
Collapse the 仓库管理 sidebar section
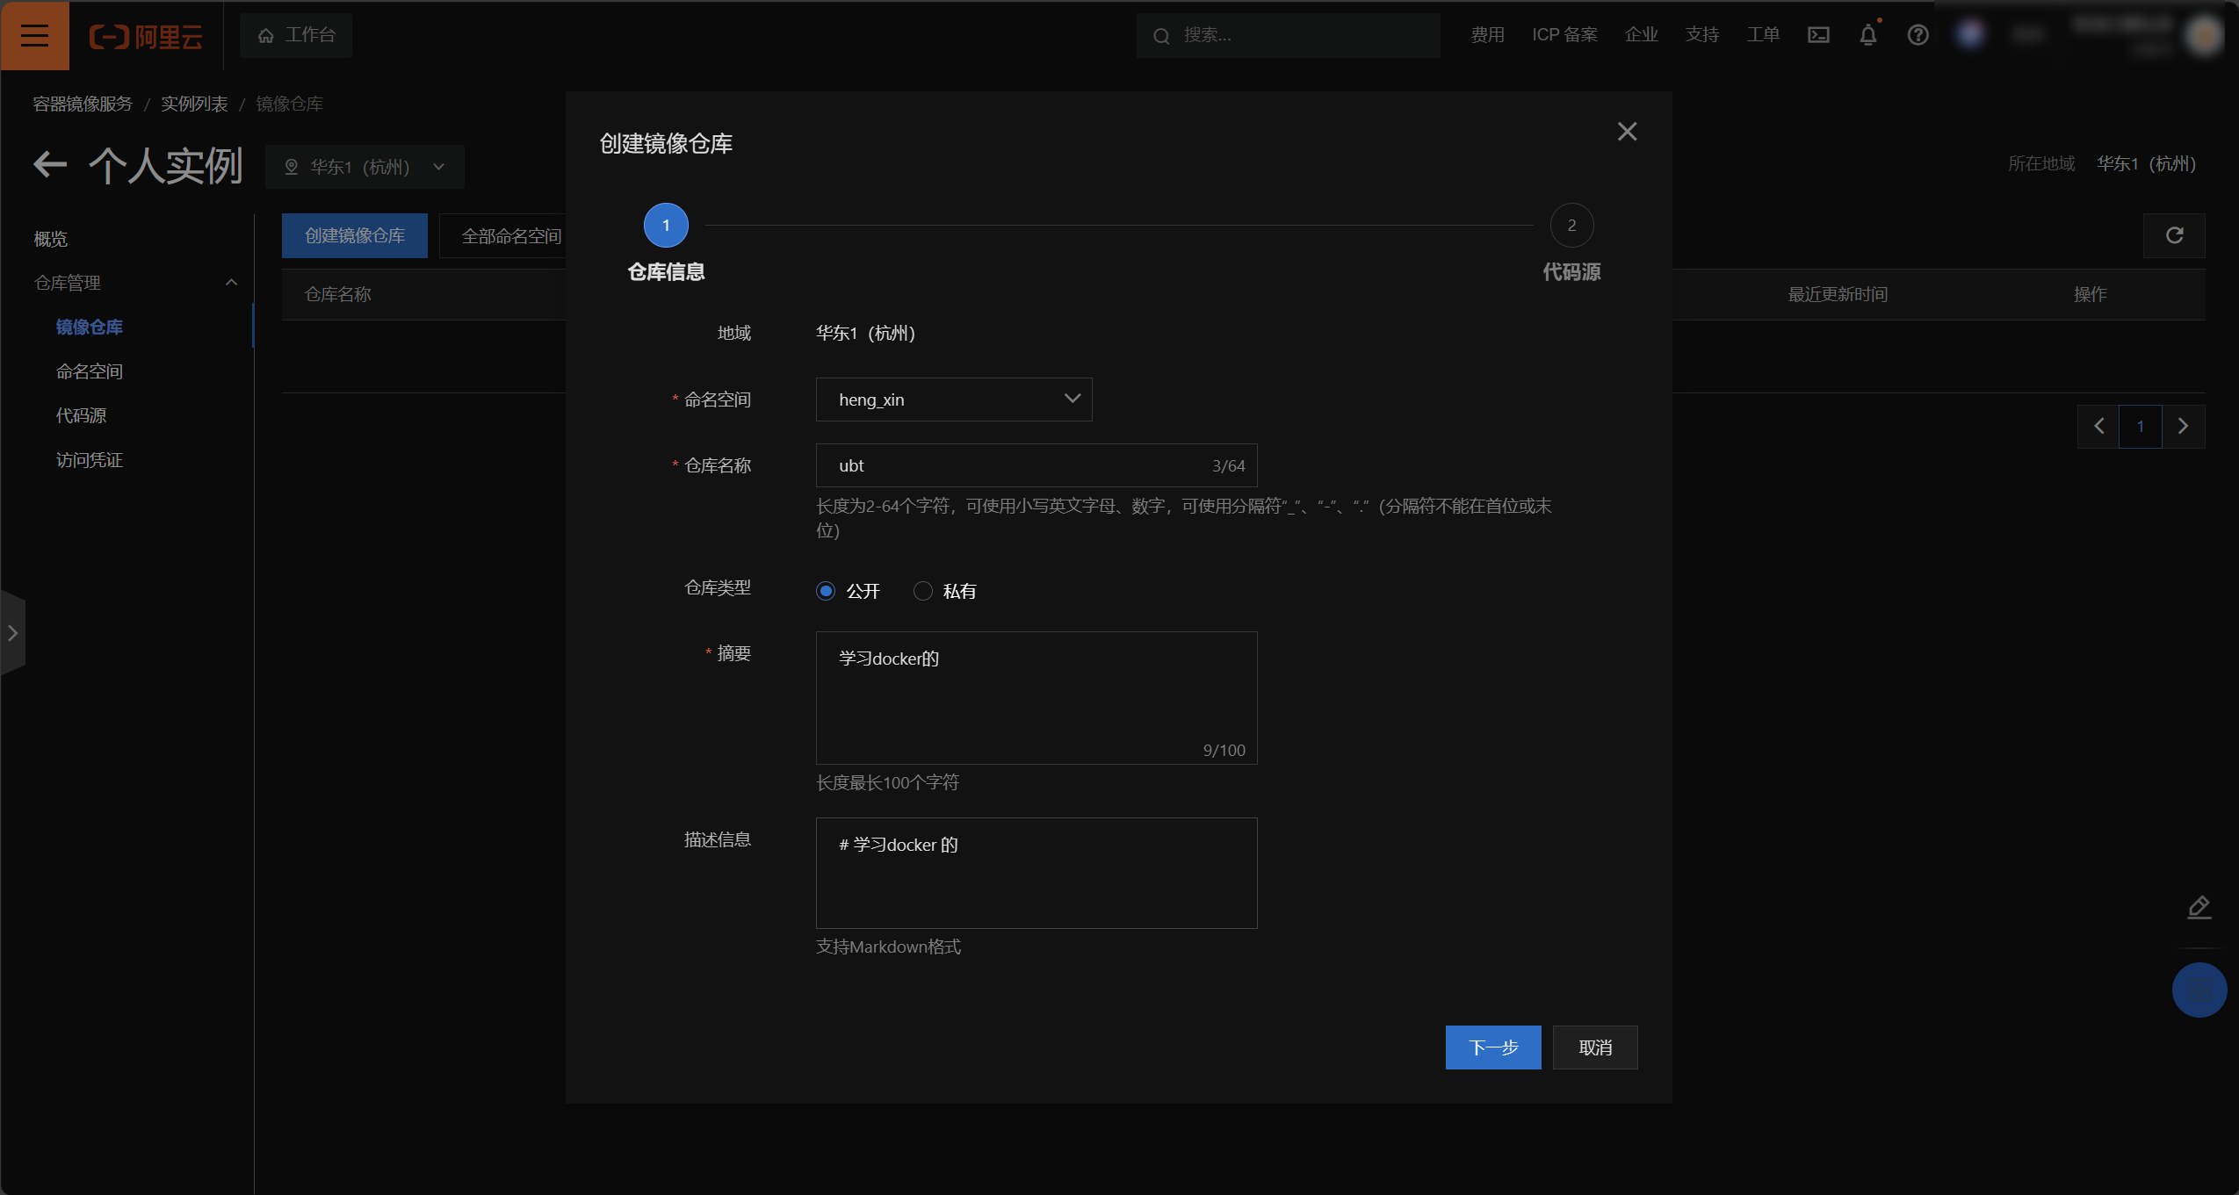tap(231, 283)
